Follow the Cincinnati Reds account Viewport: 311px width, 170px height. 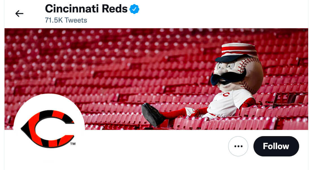click(x=276, y=146)
